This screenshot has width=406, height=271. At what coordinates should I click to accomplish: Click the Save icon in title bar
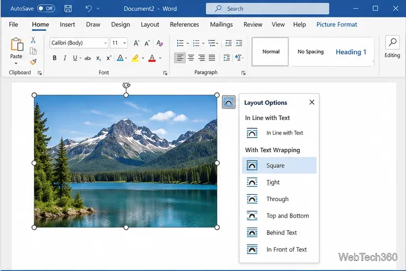click(x=68, y=8)
